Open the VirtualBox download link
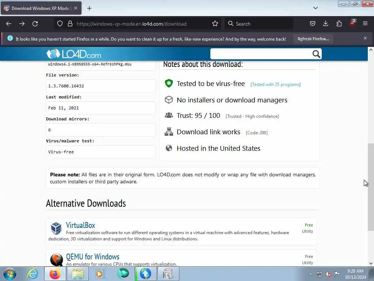This screenshot has height=281, width=374. [80, 225]
